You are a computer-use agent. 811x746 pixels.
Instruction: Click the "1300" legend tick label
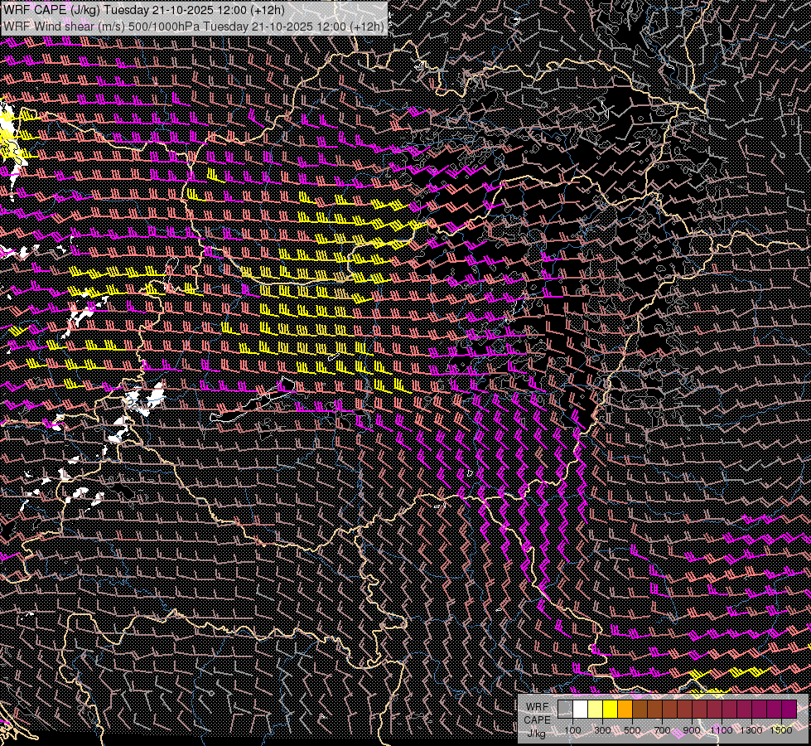pos(751,730)
